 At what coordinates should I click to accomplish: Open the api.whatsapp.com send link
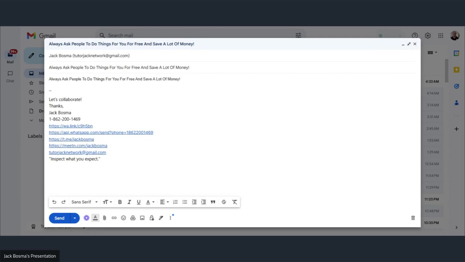pyautogui.click(x=101, y=132)
